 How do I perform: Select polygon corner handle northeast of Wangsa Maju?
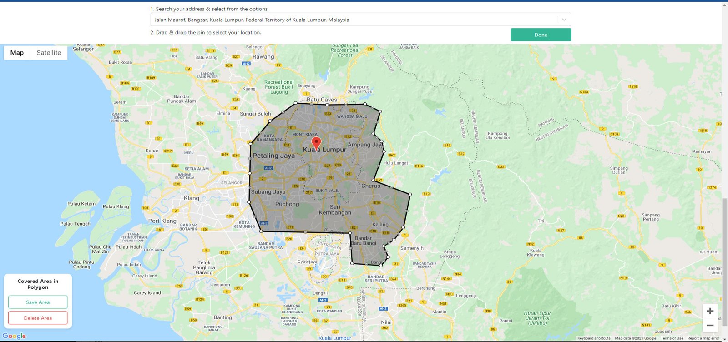(380, 111)
